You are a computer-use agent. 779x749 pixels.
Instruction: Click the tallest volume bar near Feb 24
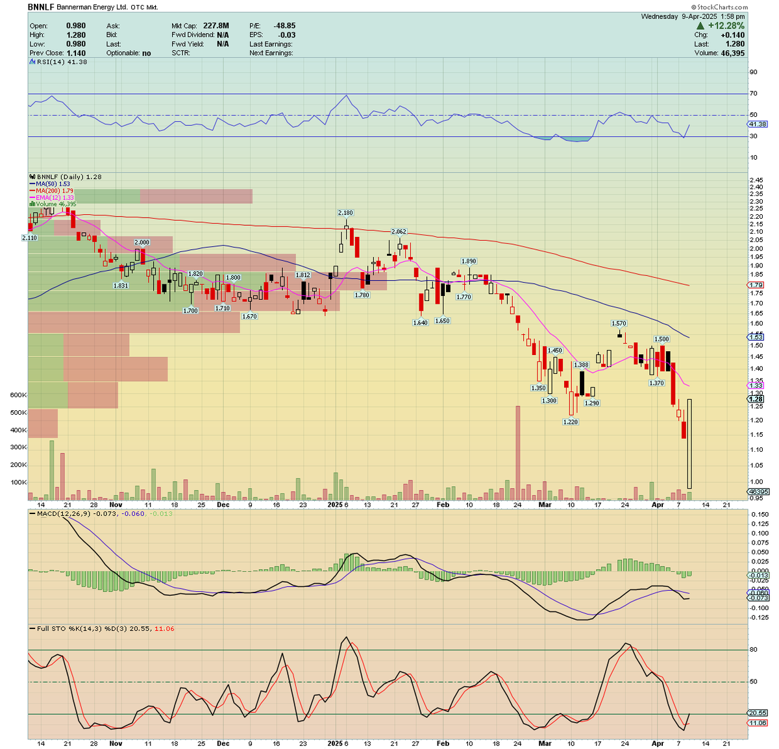pyautogui.click(x=517, y=454)
